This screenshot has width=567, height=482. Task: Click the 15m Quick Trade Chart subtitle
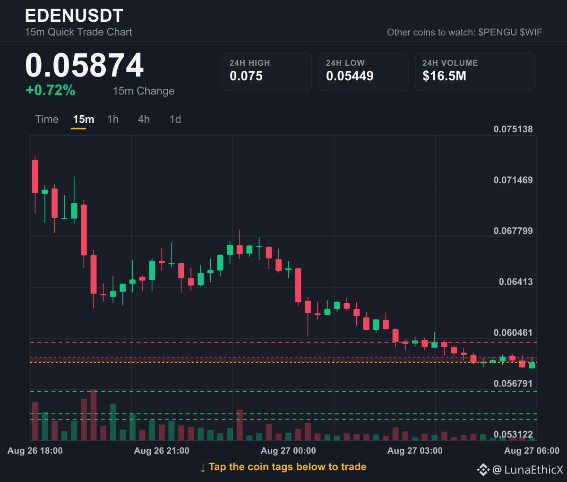click(x=78, y=32)
